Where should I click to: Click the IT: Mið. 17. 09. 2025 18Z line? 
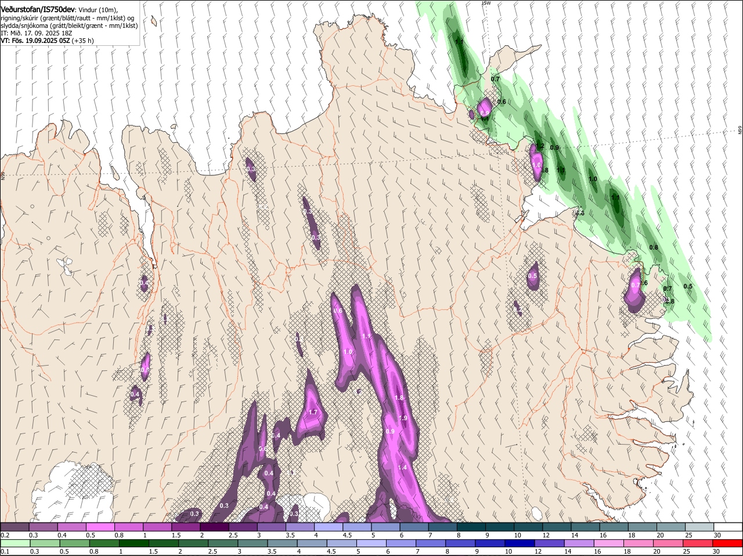36,34
